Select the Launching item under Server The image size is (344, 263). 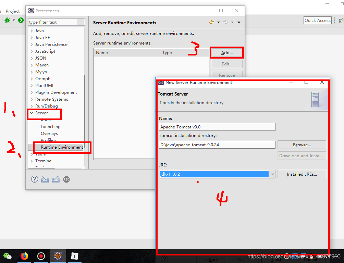51,127
